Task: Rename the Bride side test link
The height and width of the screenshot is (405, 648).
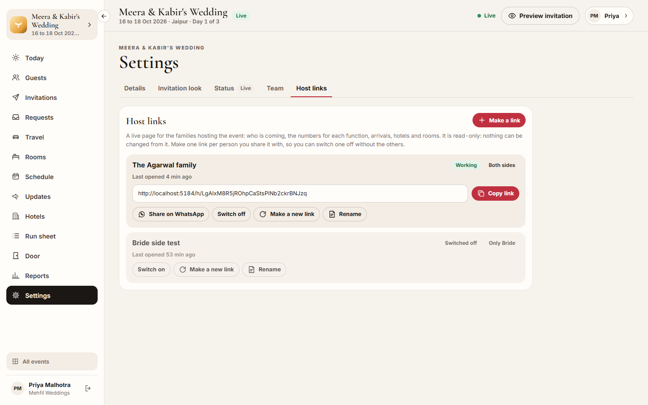Action: click(x=264, y=270)
